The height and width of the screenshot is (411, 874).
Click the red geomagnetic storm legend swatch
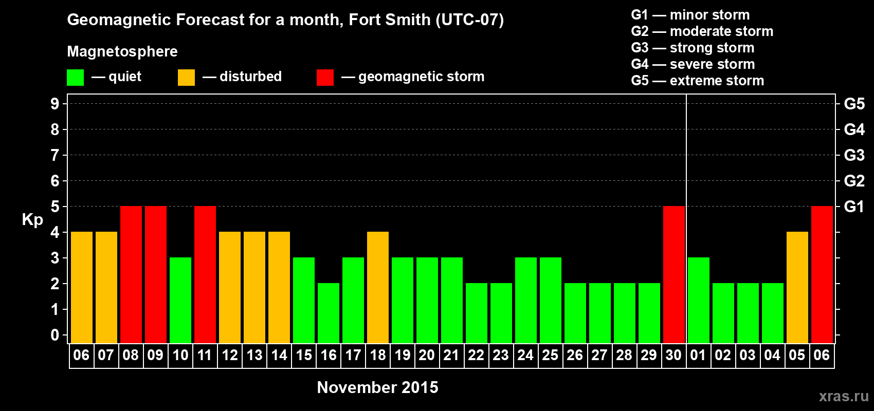[325, 78]
